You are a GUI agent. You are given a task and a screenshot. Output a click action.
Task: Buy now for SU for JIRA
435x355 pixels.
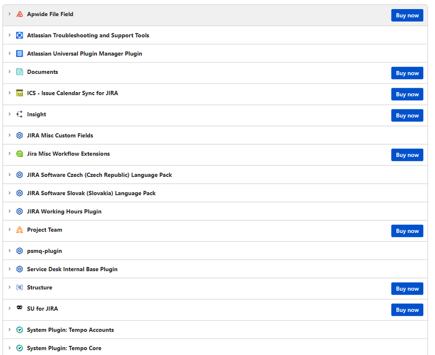tap(407, 310)
